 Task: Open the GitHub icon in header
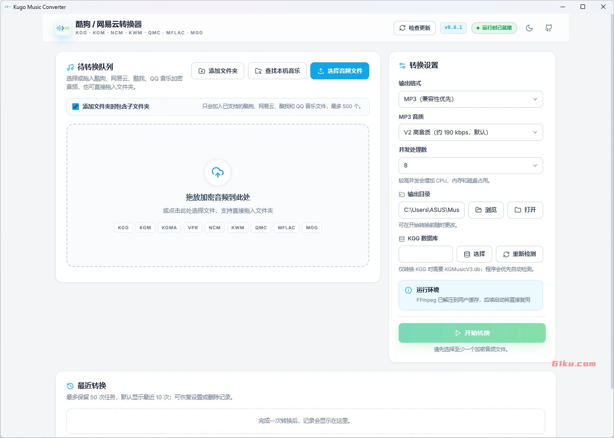549,28
